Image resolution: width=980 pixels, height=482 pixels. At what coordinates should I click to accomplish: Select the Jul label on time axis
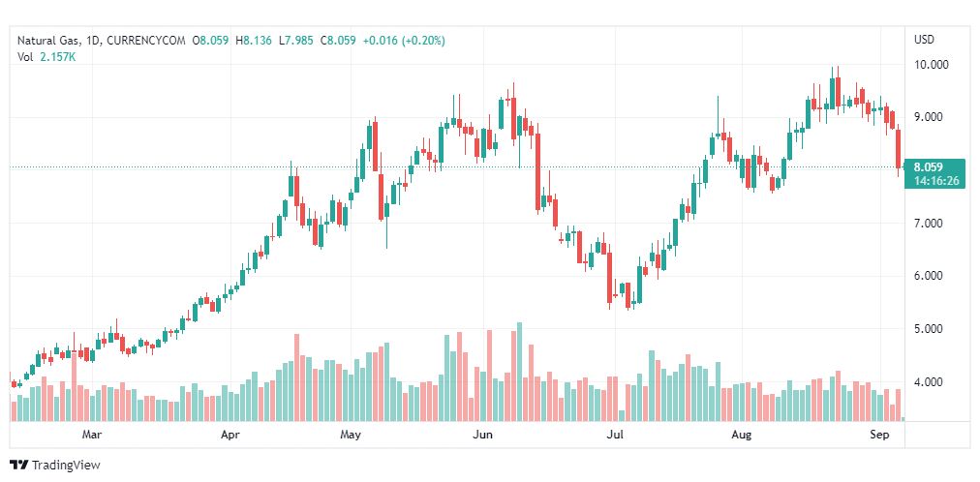coord(614,435)
